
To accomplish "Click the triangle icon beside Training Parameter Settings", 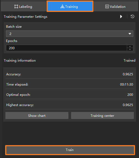I will (x=121, y=16).
